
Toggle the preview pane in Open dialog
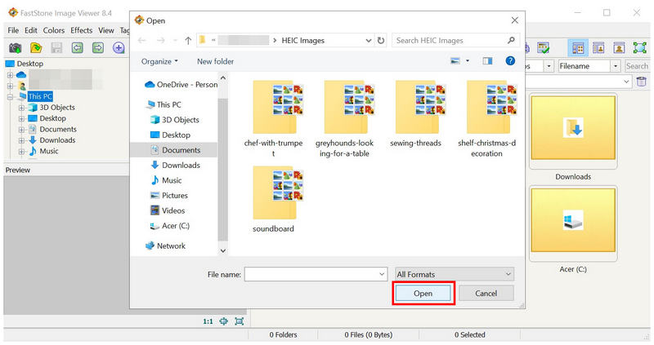click(487, 60)
